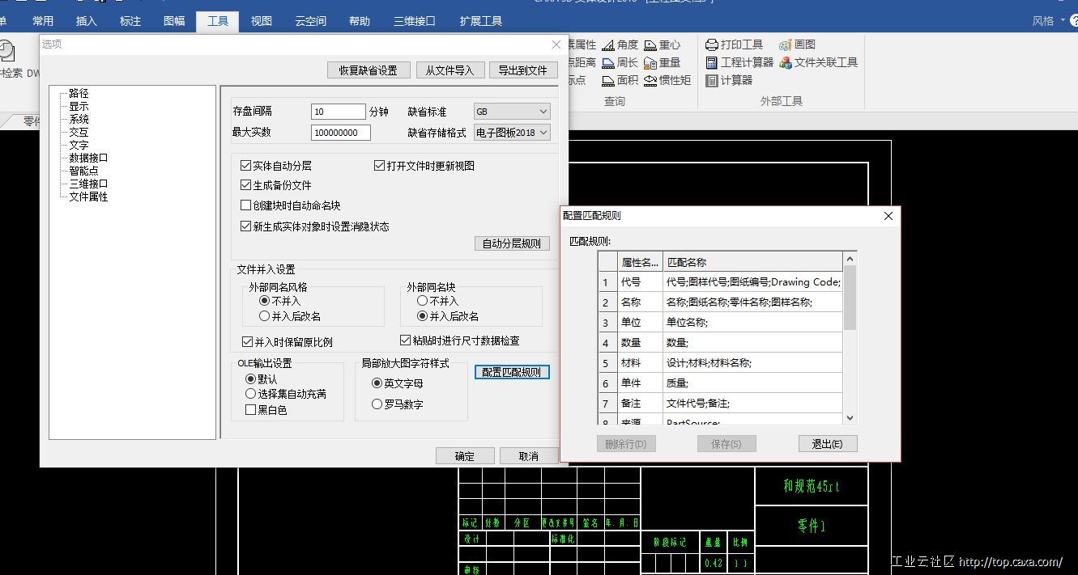Open the 重心 center of gravity tool
Image resolution: width=1078 pixels, height=575 pixels.
coord(662,45)
